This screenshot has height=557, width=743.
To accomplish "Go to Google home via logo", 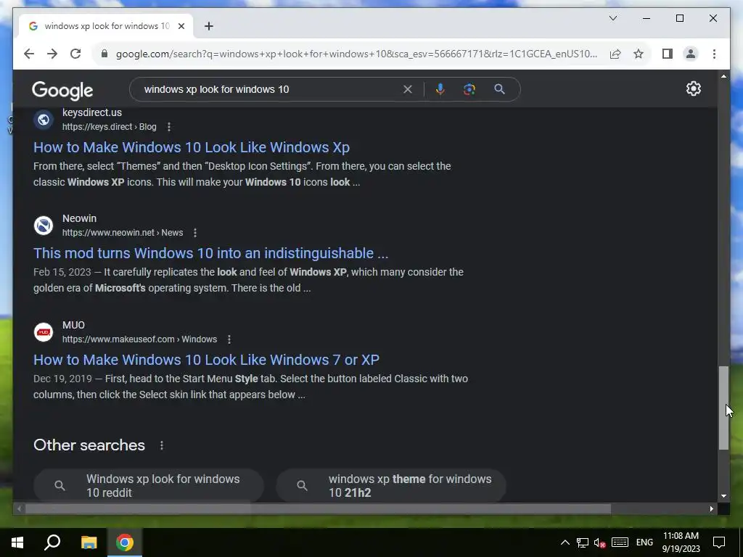I will tap(62, 90).
